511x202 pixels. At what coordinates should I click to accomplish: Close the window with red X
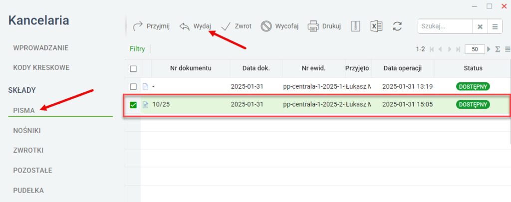[503, 6]
